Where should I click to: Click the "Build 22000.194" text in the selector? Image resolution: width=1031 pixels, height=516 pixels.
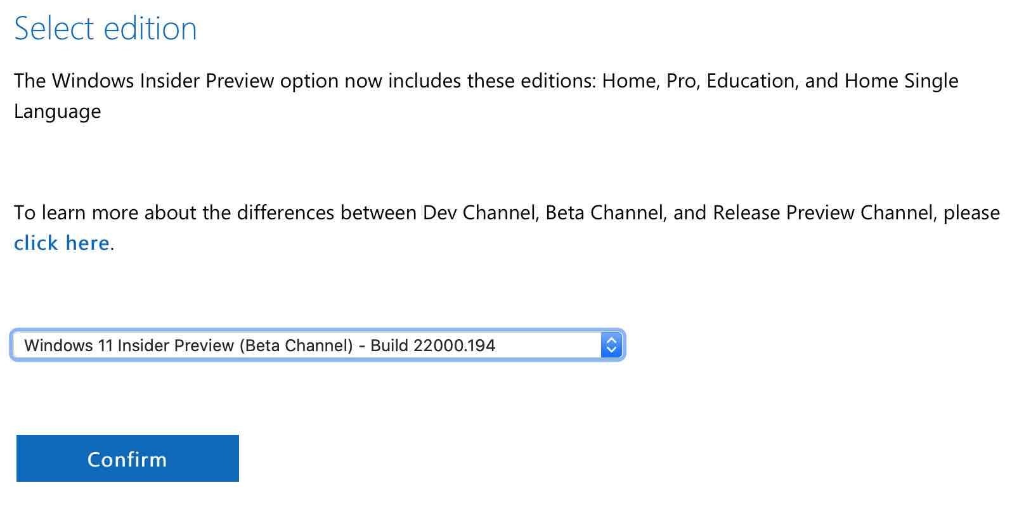(432, 345)
